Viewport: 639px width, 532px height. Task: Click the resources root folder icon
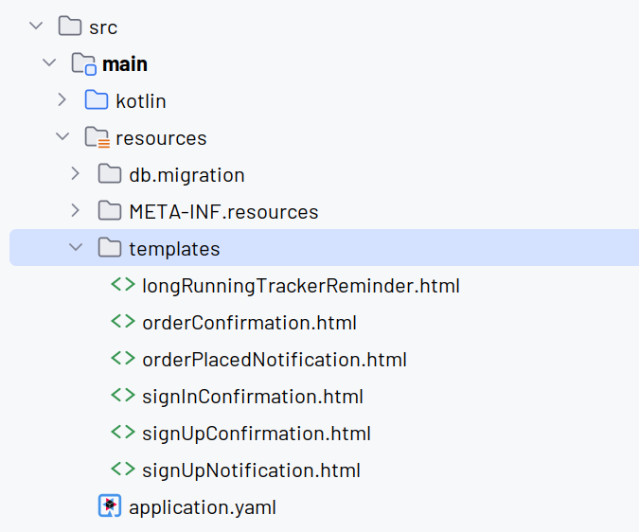pos(97,137)
